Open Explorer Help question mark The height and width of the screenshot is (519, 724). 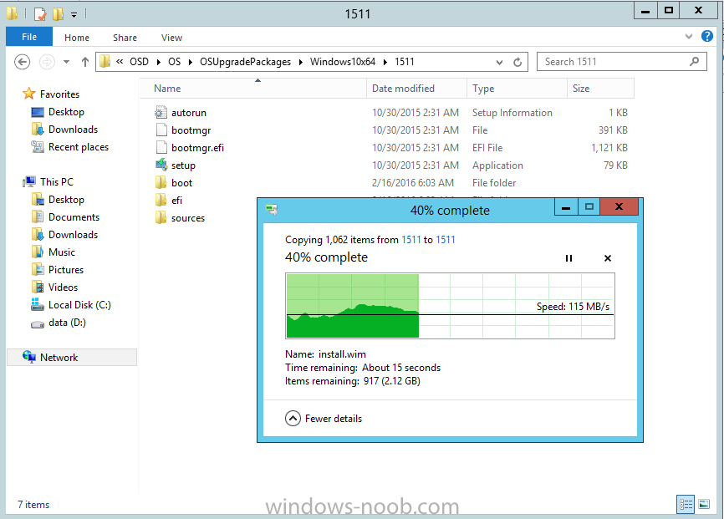point(707,36)
